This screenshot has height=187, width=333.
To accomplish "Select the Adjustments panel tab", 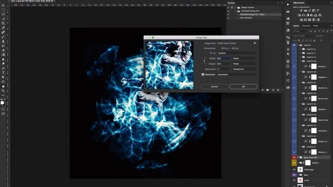I will pos(299,3).
